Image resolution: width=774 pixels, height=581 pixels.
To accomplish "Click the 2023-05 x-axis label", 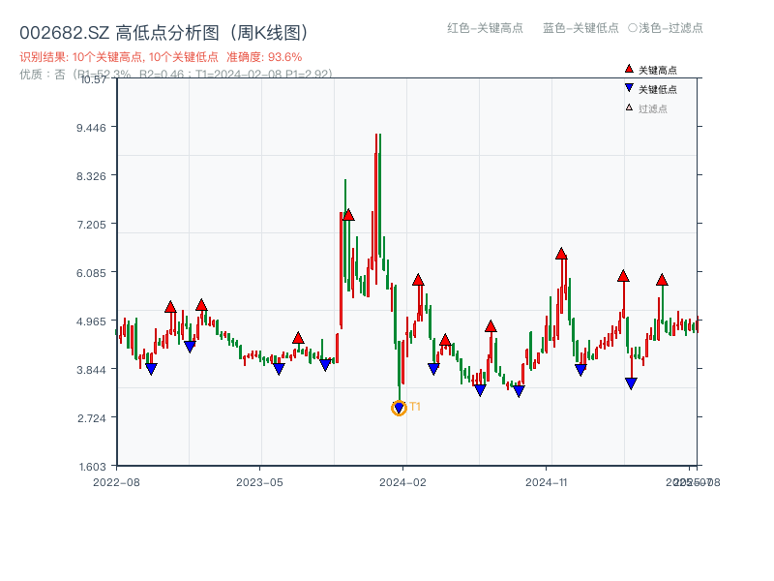I will point(259,482).
